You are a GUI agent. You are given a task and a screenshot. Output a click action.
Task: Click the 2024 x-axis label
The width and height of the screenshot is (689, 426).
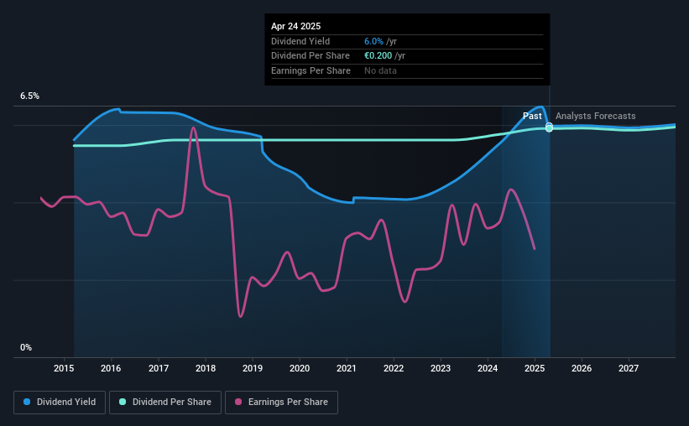coord(488,368)
